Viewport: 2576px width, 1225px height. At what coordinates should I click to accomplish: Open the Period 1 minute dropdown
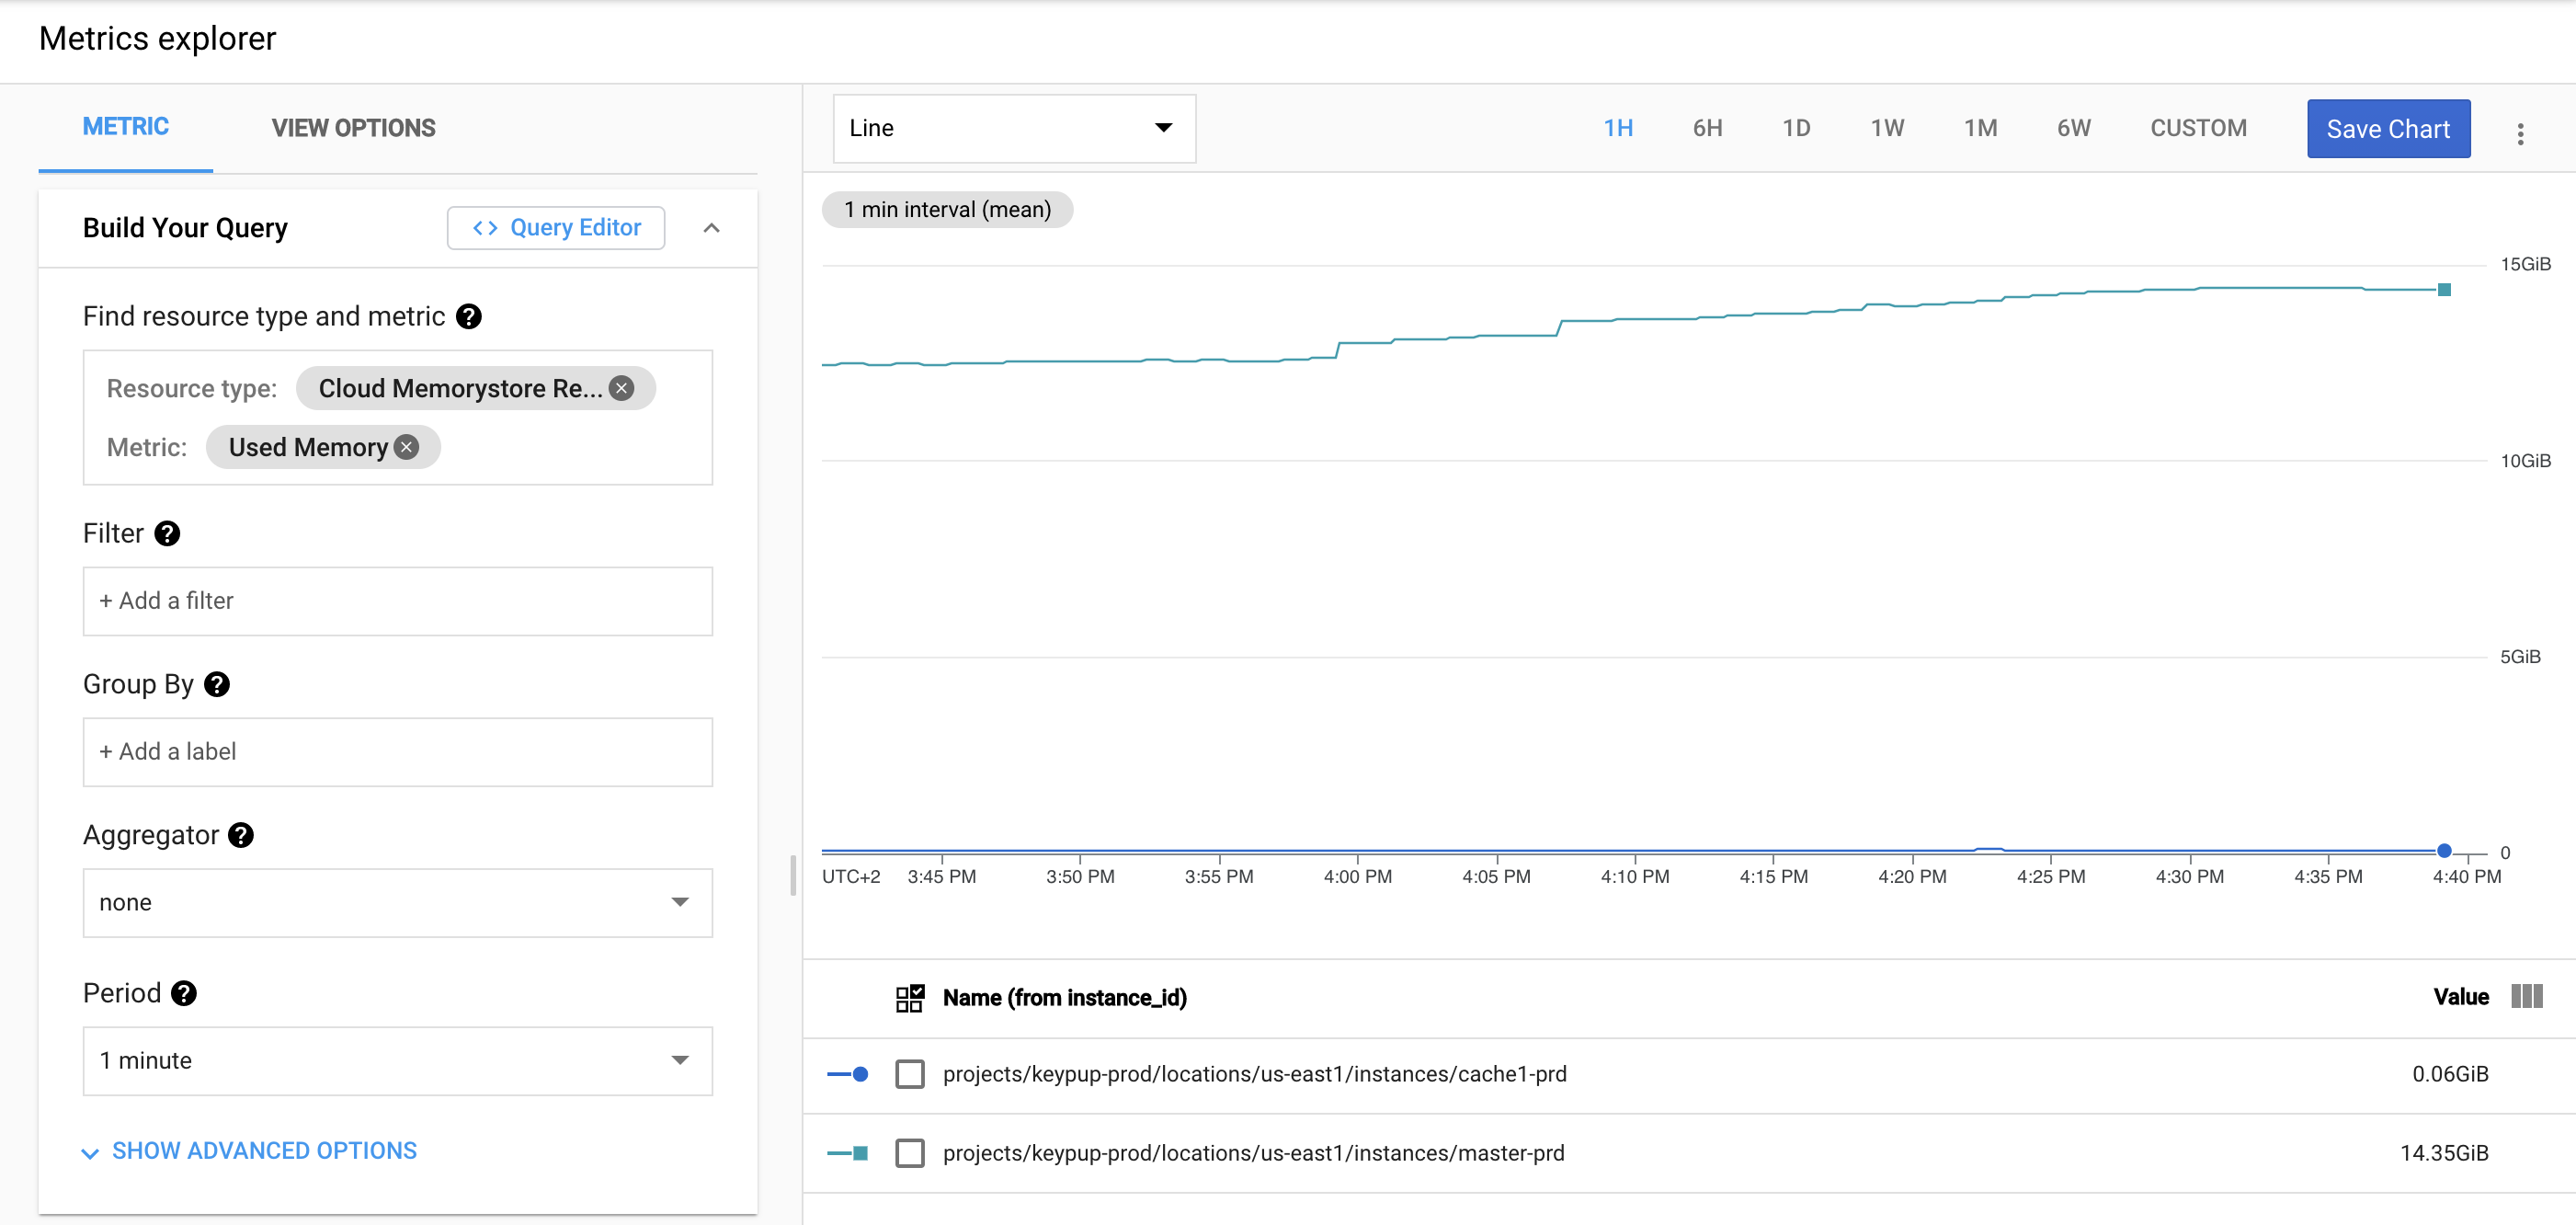tap(397, 1060)
